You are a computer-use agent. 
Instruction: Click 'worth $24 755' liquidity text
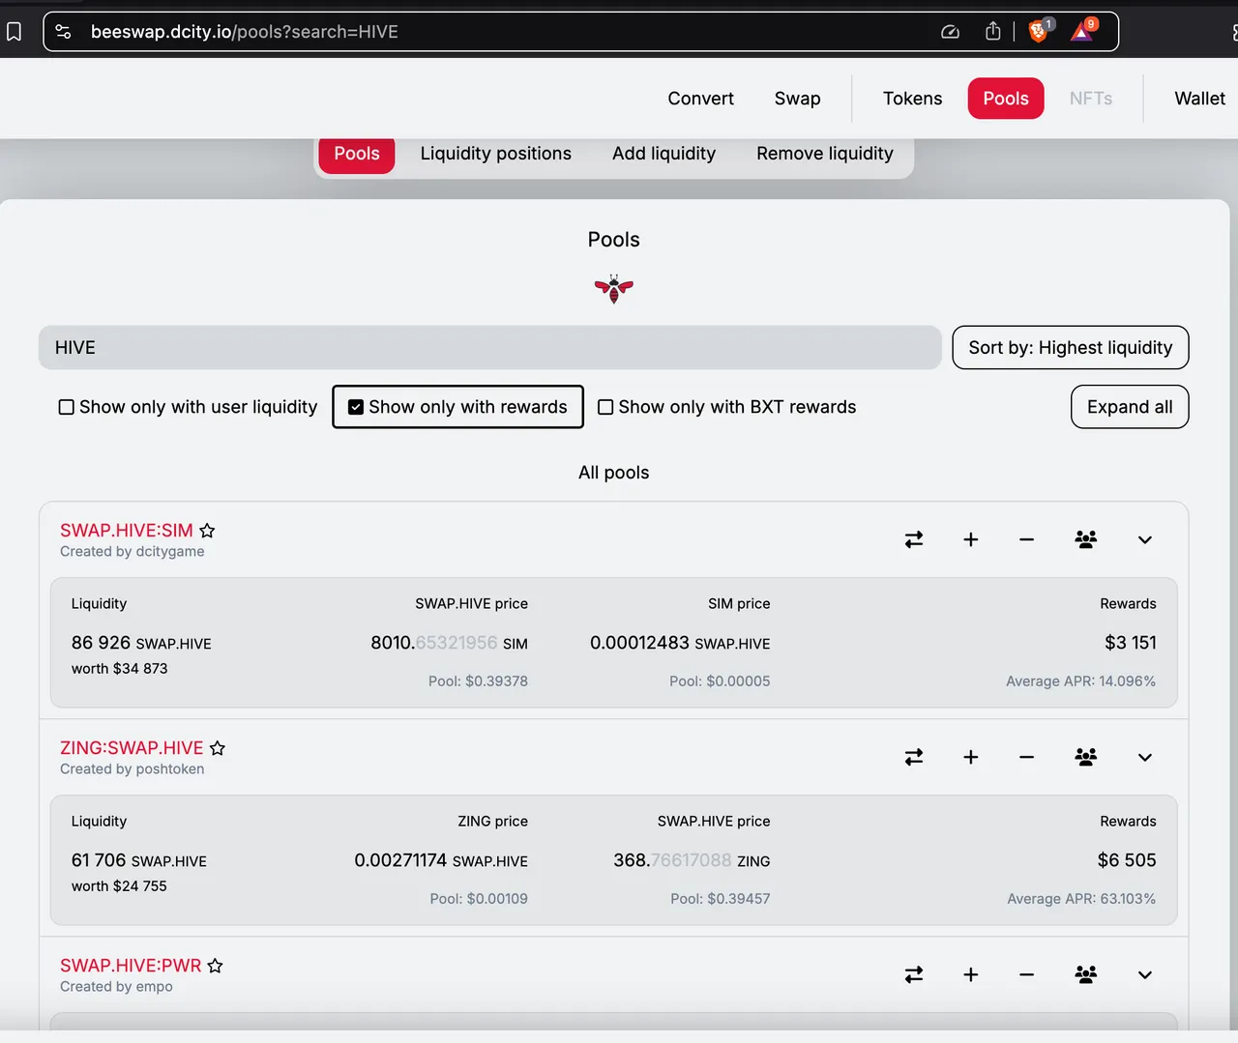119,886
